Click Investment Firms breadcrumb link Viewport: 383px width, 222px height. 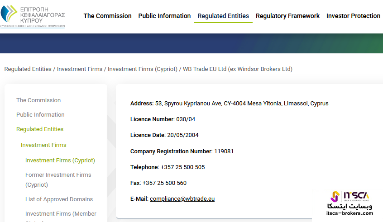pyautogui.click(x=79, y=69)
